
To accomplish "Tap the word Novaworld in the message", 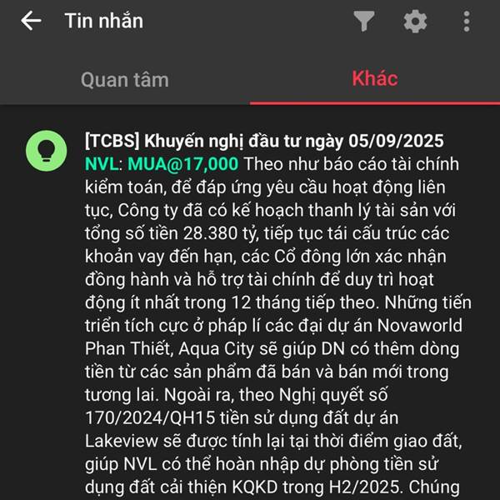I will point(420,326).
